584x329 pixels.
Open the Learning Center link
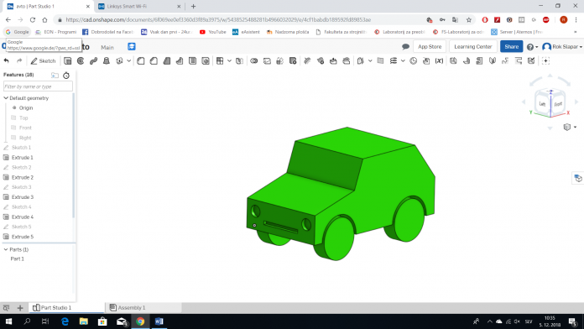[x=473, y=46]
